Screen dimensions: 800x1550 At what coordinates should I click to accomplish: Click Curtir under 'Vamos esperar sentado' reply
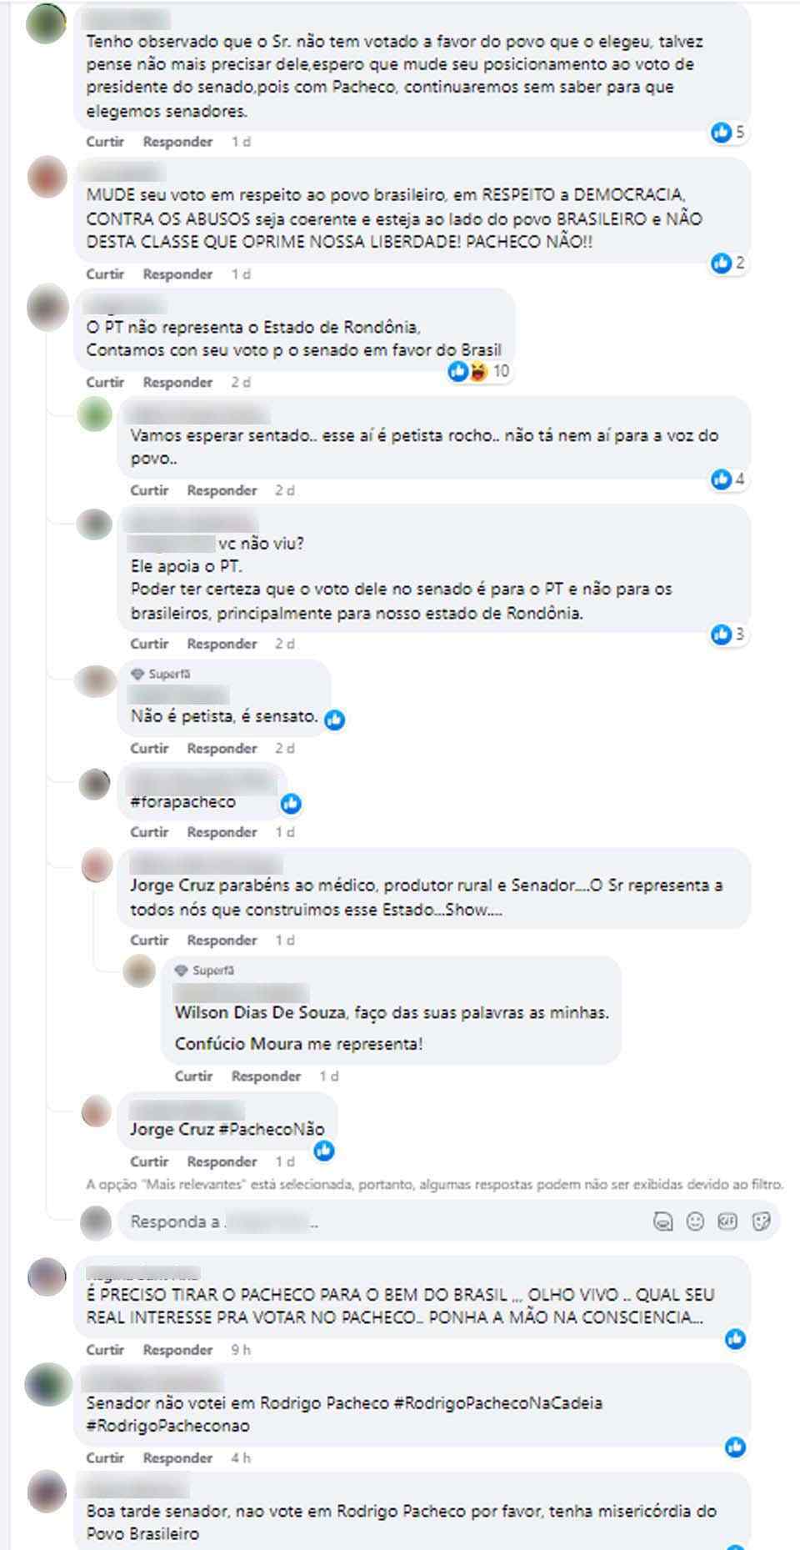(149, 490)
